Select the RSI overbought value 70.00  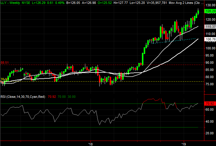[62, 97]
